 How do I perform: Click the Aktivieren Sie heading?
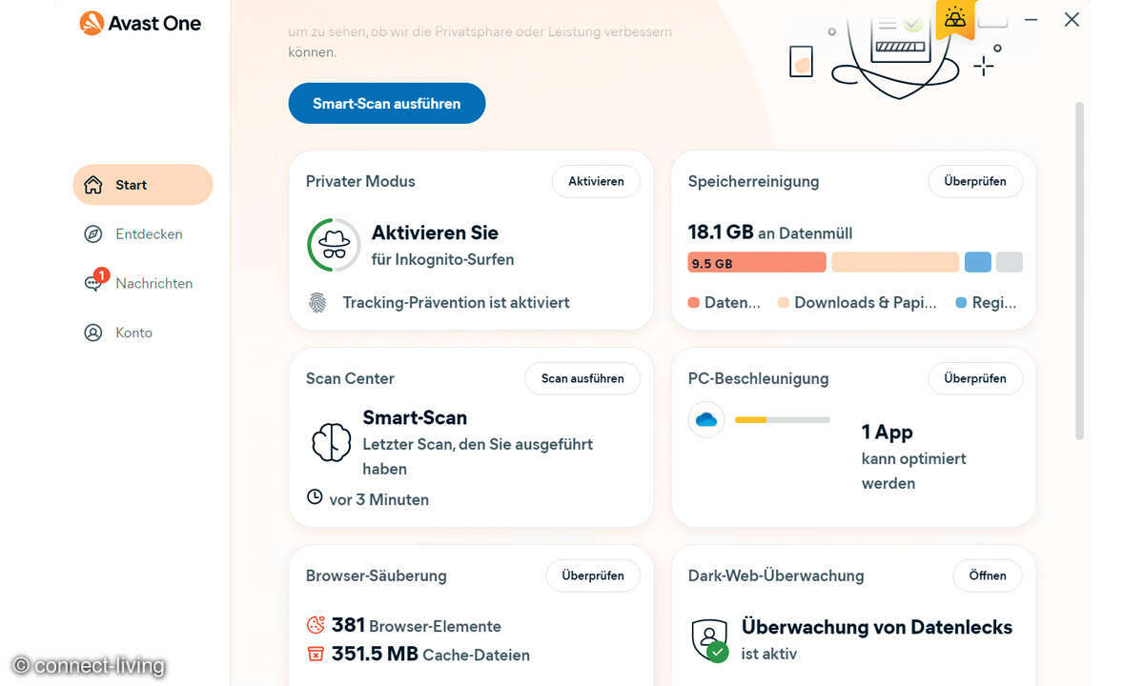pyautogui.click(x=435, y=232)
